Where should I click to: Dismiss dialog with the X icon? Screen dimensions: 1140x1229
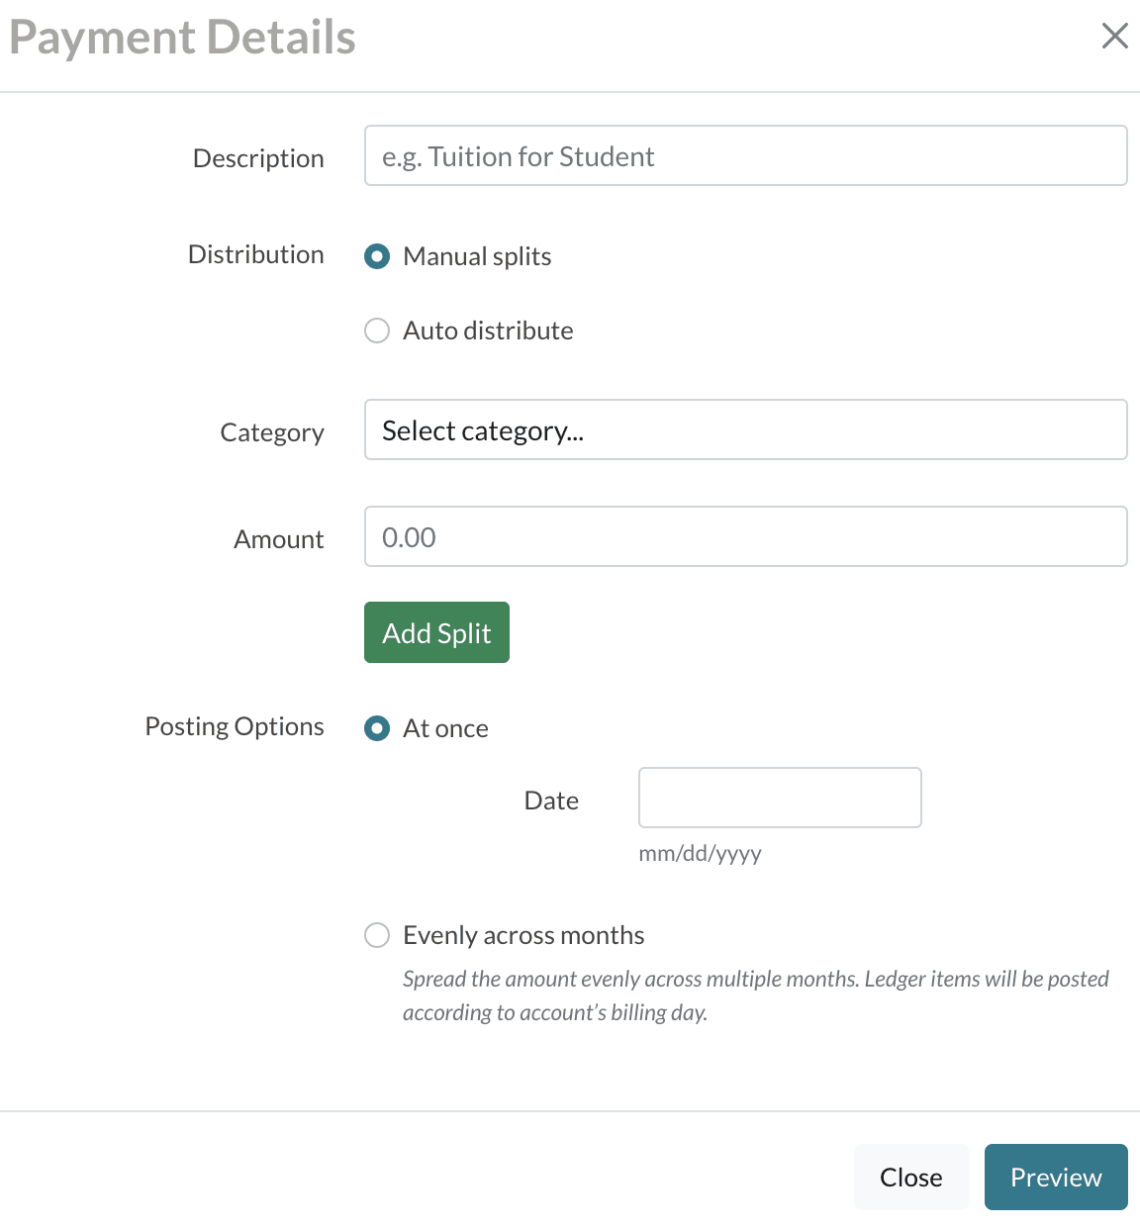[x=1115, y=36]
